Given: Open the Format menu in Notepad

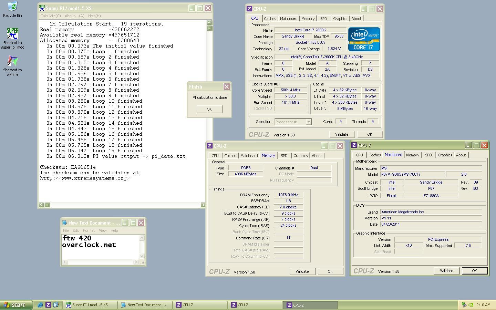Looking at the screenshot, I should [x=89, y=230].
